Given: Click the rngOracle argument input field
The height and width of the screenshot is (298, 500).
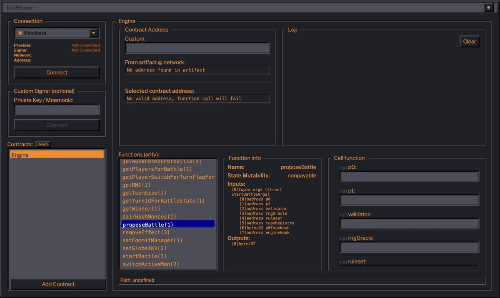Looking at the screenshot, I should pos(409,247).
